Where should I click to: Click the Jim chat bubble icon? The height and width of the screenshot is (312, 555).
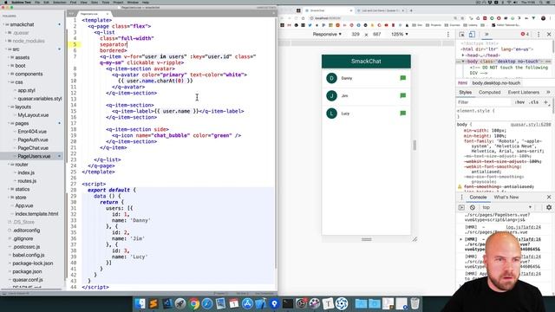click(x=402, y=95)
